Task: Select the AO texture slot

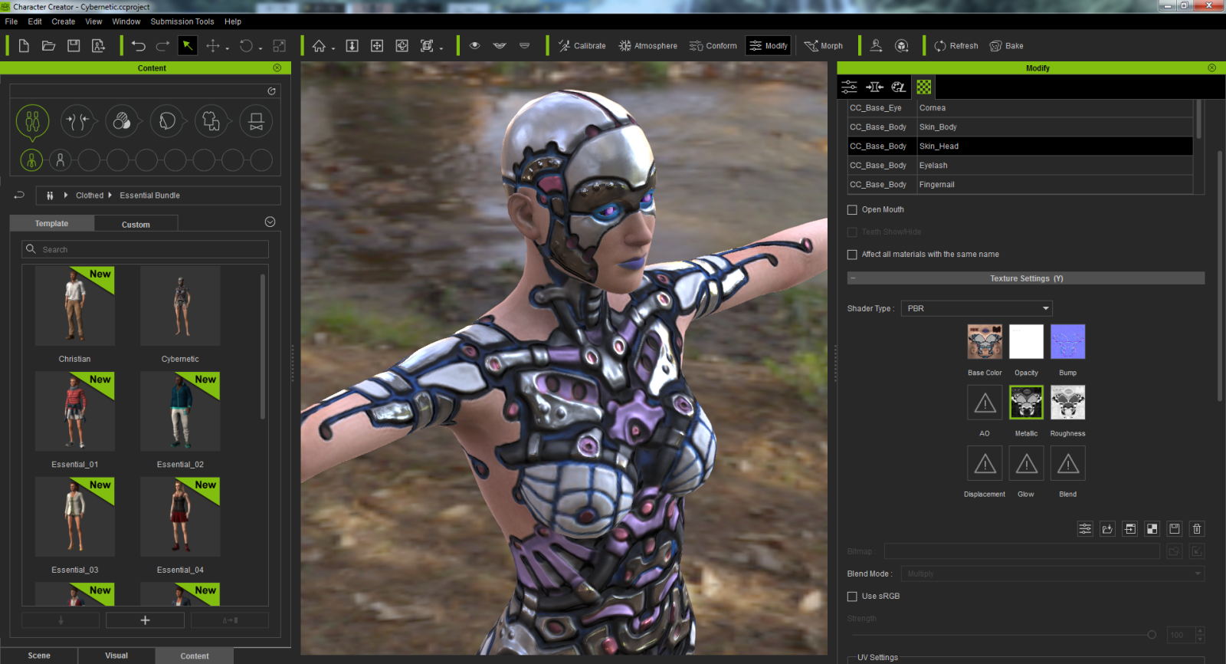Action: pos(985,403)
